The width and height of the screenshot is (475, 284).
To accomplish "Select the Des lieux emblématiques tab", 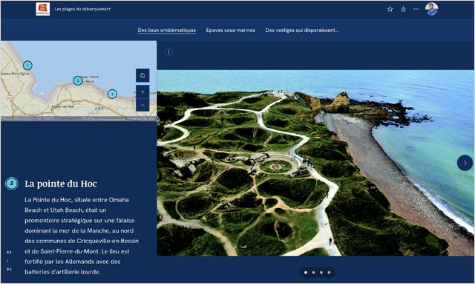I will [x=166, y=30].
